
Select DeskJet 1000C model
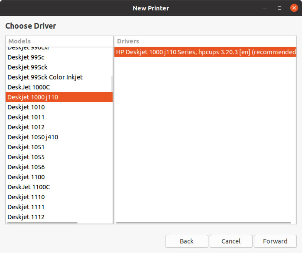59,87
